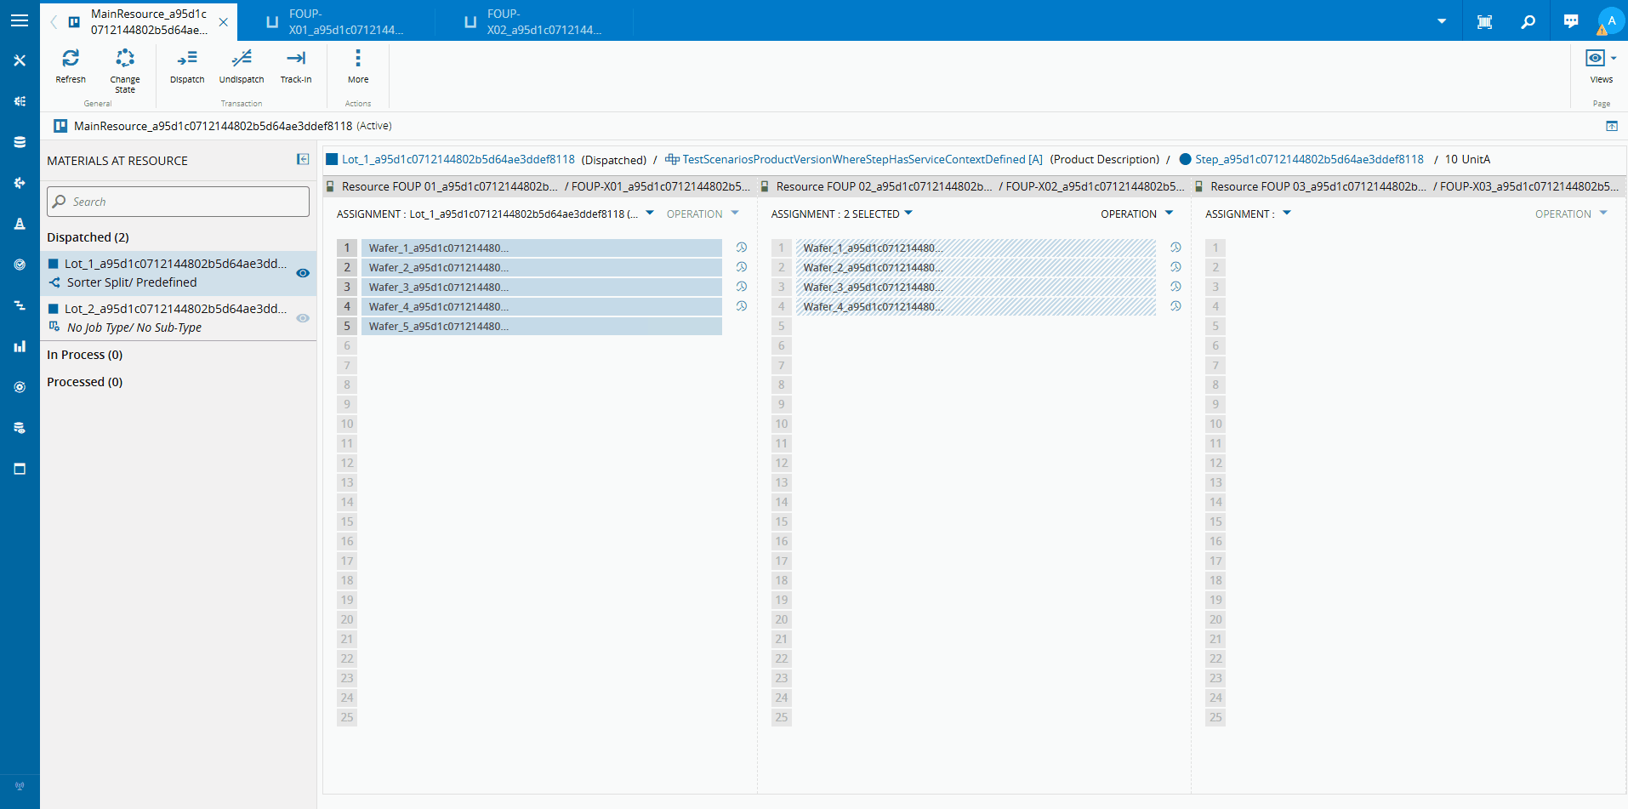Toggle visibility eye for Lot_2
This screenshot has width=1628, height=809.
point(303,318)
